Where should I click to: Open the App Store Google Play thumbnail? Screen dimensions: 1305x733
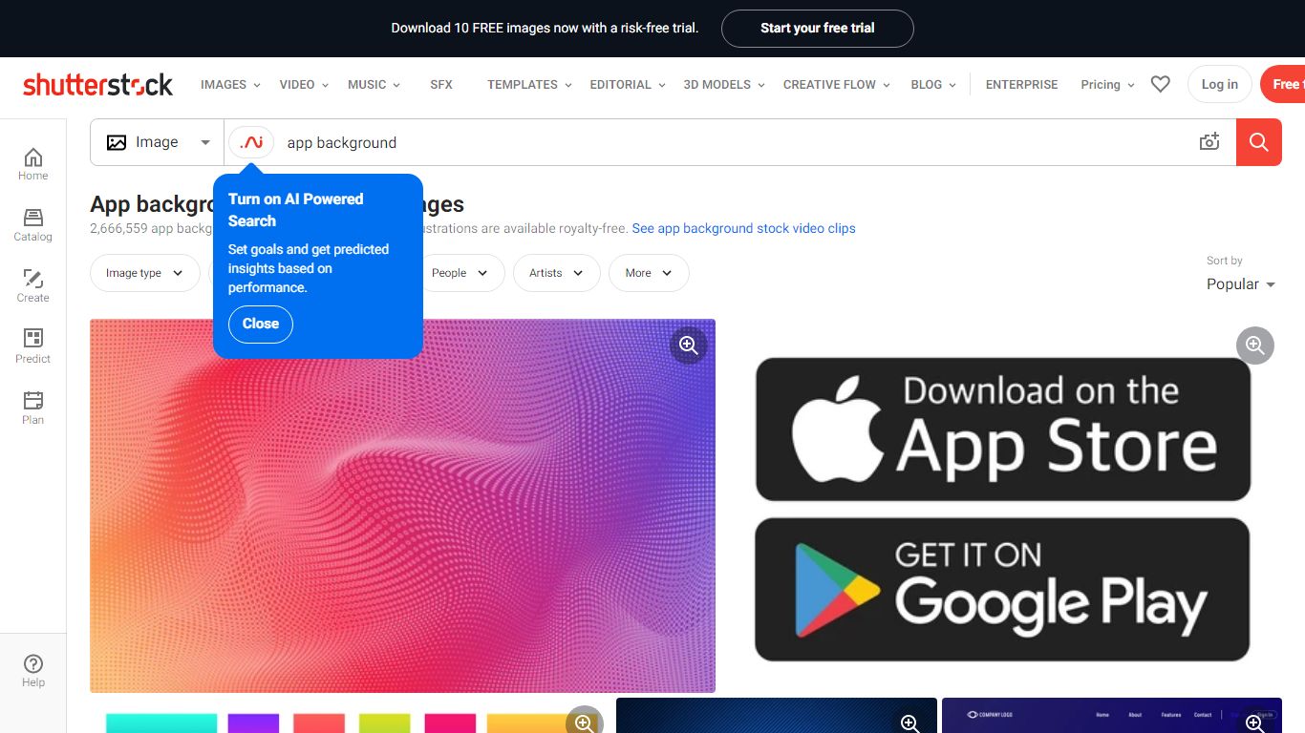point(1002,506)
